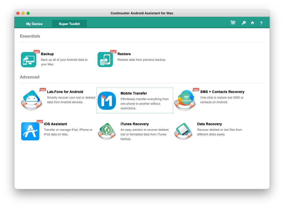Select the Super Toolkit tab
This screenshot has height=208, width=284.
(x=69, y=24)
